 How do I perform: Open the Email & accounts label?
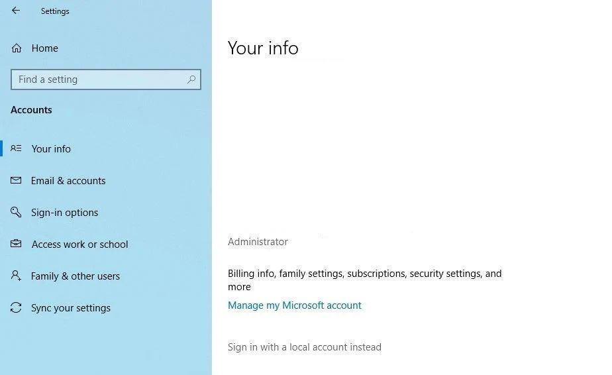coord(68,181)
